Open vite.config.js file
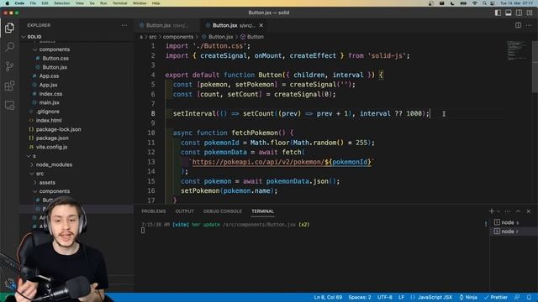Image resolution: width=538 pixels, height=302 pixels. 51,147
